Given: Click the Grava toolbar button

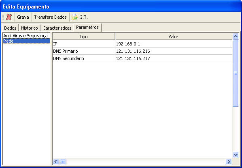Looking at the screenshot, I should 23,17.
